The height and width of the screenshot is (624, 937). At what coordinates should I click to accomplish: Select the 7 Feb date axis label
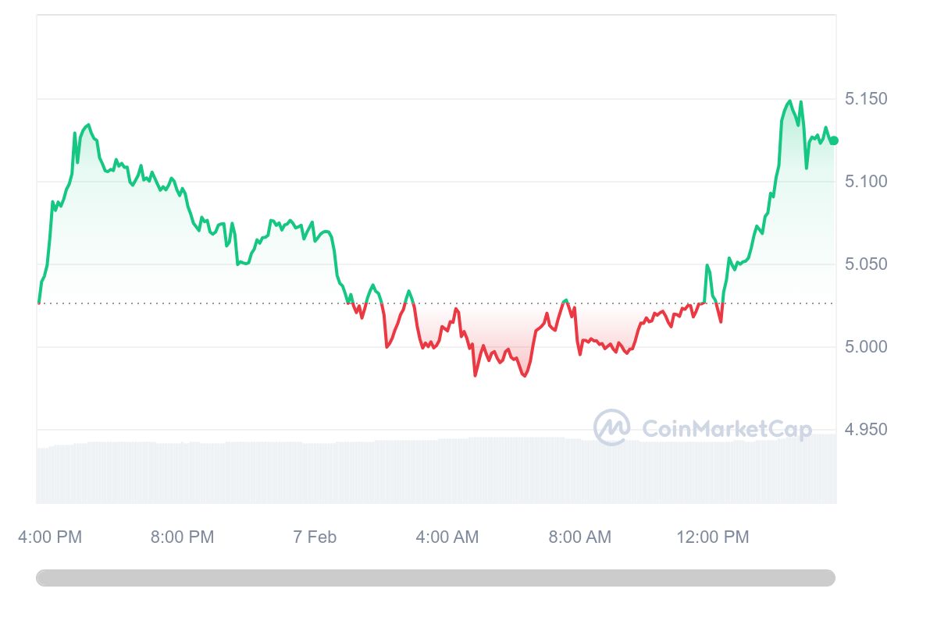(x=315, y=537)
